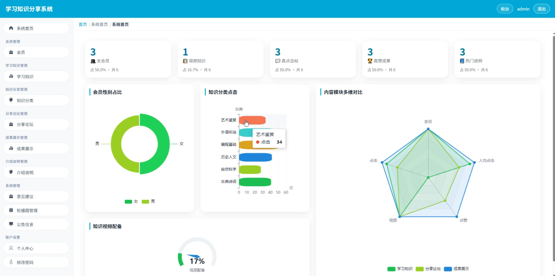
Task: Click the 点赞 radar axis label
Action: pyautogui.click(x=464, y=220)
